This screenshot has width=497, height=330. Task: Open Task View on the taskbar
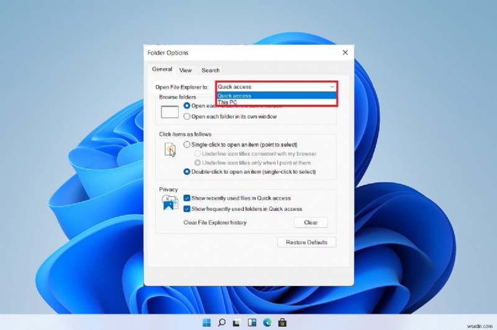pos(236,323)
